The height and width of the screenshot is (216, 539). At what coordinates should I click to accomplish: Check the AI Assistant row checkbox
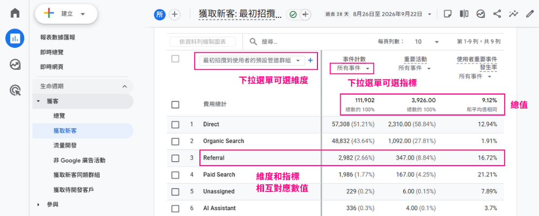click(175, 208)
